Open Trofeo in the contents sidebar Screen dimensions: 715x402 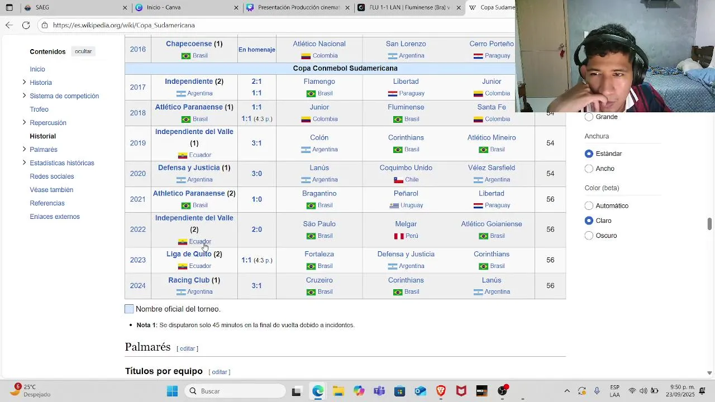coord(39,109)
